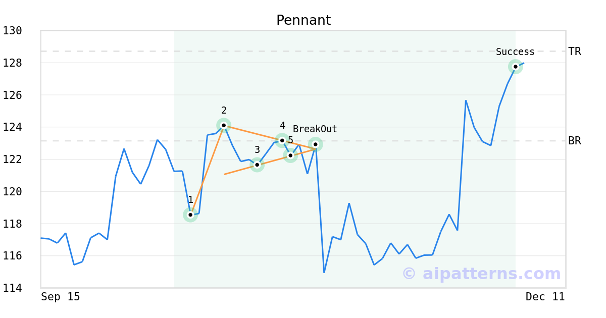Viewport: 606px width, 318px height.
Task: Click pattern point marker 2
Action: coord(224,125)
